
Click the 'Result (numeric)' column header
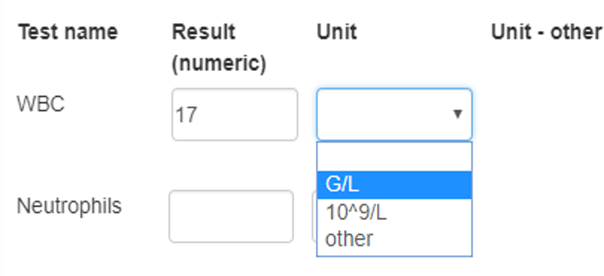coord(219,47)
